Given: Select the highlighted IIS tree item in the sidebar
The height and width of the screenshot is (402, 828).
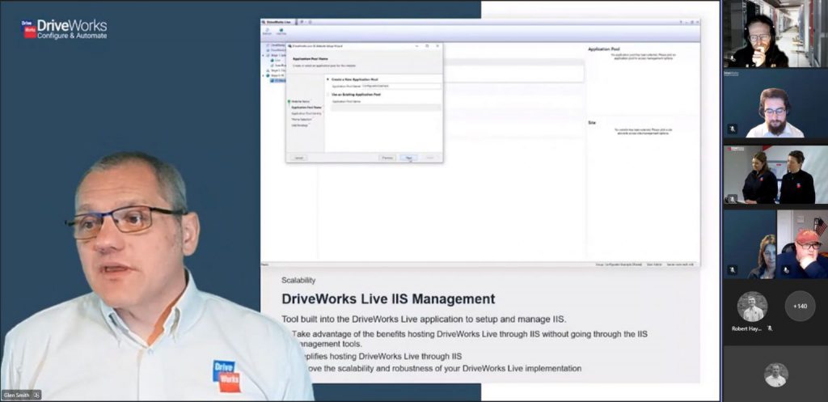Looking at the screenshot, I should (279, 80).
